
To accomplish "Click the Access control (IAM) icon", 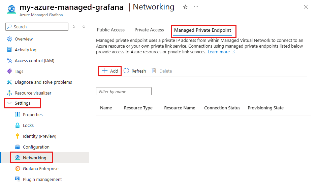I will point(9,60).
